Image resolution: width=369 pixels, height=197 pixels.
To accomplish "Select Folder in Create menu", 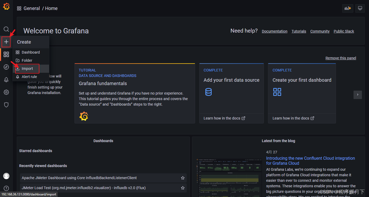I will tap(31, 60).
